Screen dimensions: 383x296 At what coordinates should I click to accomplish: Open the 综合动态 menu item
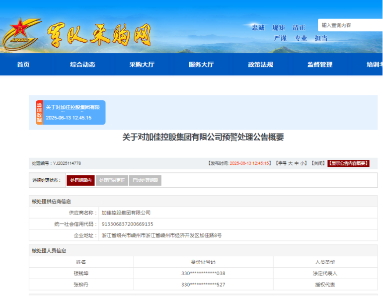click(x=82, y=65)
